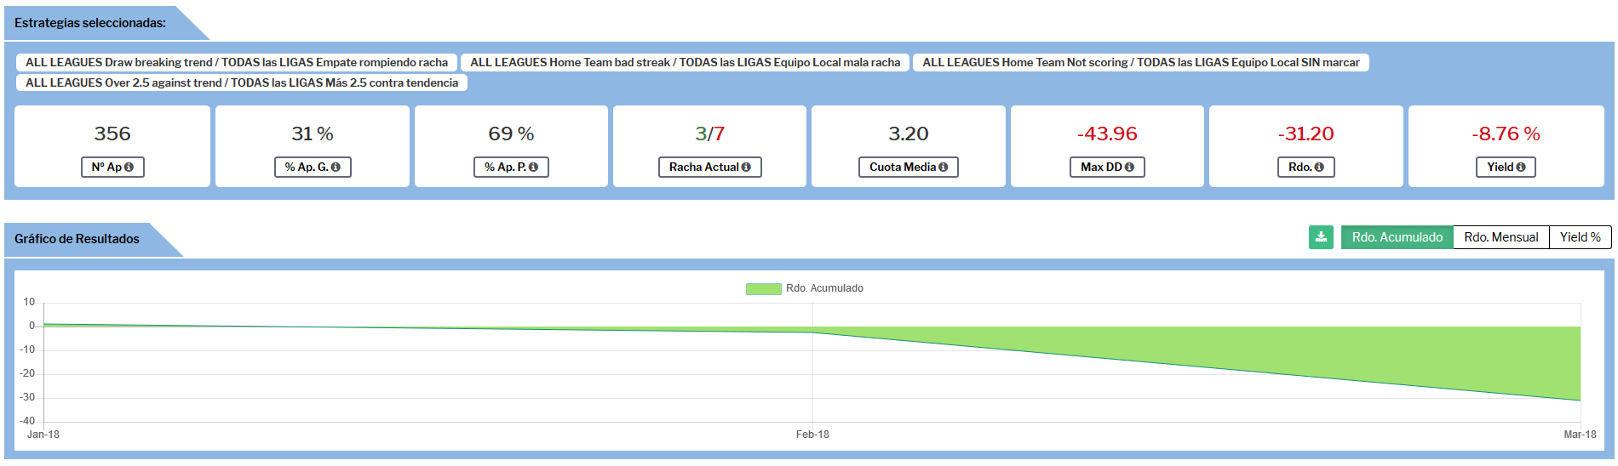Click info icon on Yield label

pyautogui.click(x=1520, y=168)
